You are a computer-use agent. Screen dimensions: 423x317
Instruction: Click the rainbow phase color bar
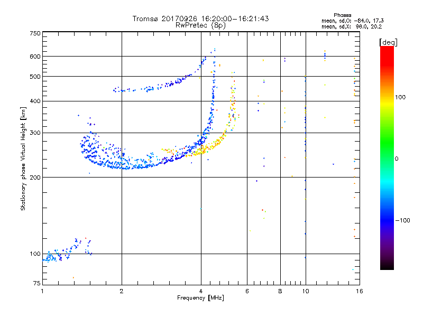click(387, 157)
